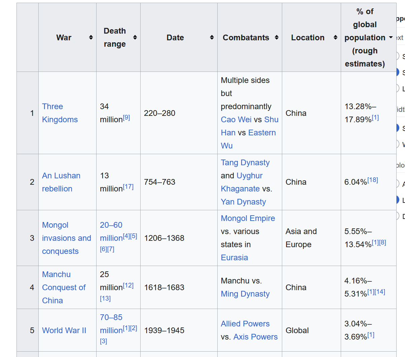The width and height of the screenshot is (405, 357).
Task: Jump to citation [17] after 13 million
Action: [x=128, y=187]
